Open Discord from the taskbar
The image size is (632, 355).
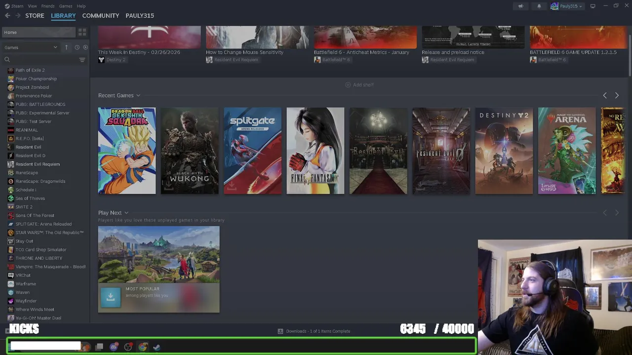[114, 347]
